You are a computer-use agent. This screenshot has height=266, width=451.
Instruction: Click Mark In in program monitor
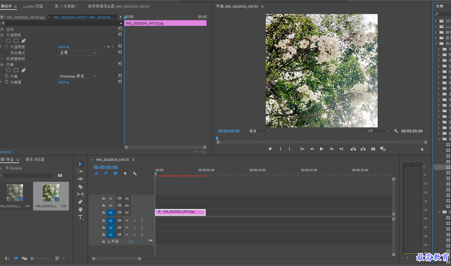pyautogui.click(x=280, y=149)
